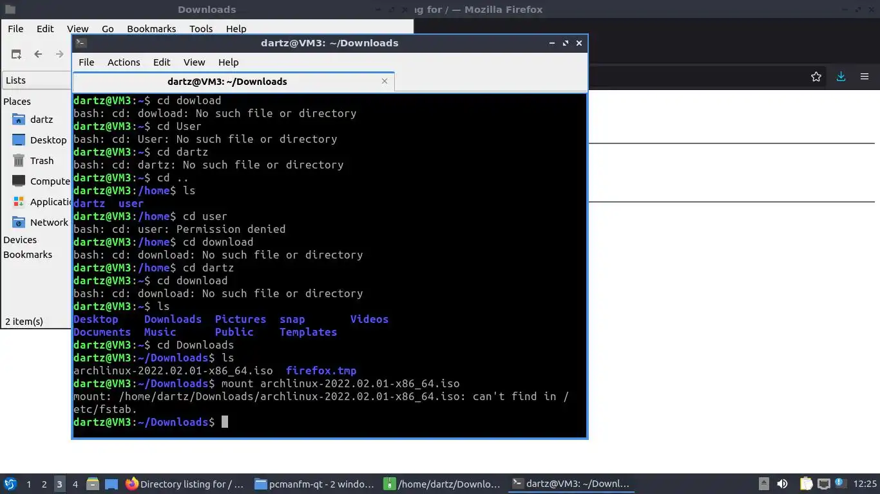Open Firefox downloads arrow icon
Viewport: 880px width, 494px height.
pos(841,77)
